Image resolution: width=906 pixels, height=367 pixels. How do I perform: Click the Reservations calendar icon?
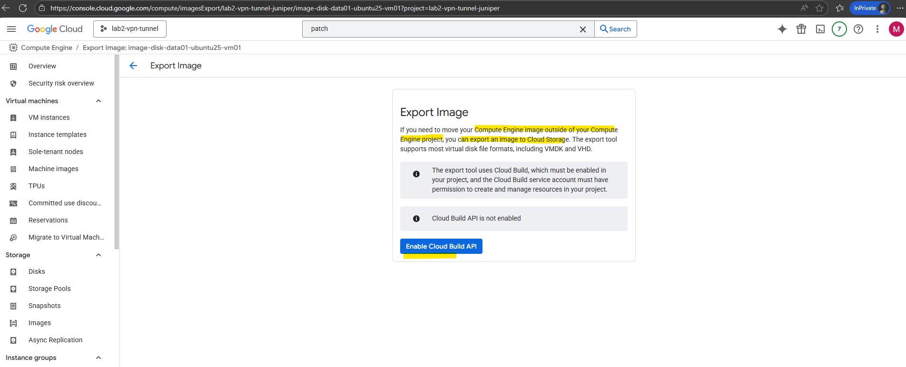point(13,221)
